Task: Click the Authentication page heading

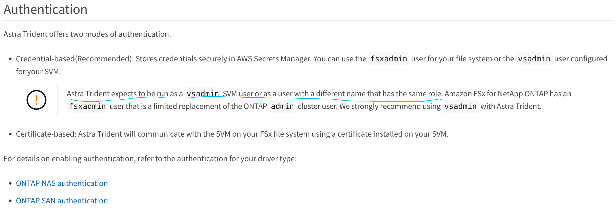Action: 45,10
